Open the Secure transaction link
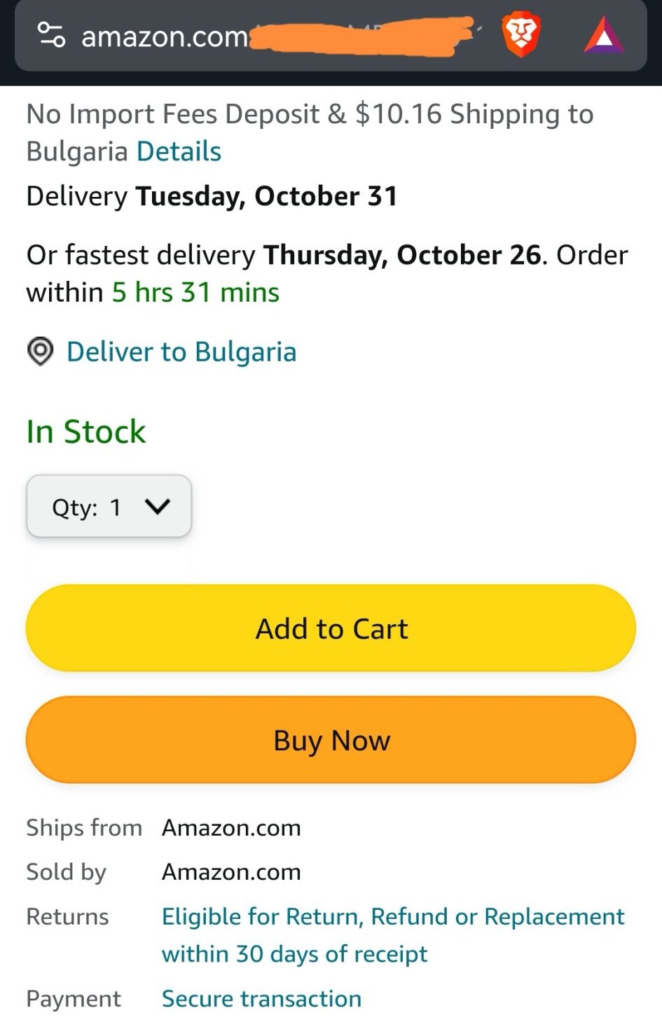 pos(261,999)
